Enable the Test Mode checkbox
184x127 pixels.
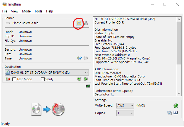(x=14, y=79)
